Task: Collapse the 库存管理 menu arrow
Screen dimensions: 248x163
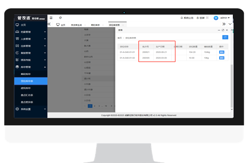Action: (45, 67)
